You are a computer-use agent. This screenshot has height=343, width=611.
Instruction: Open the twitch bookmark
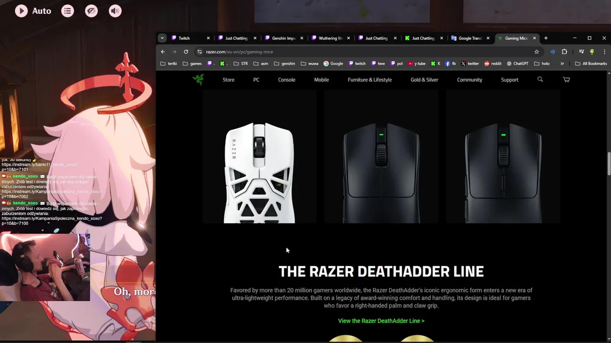(357, 63)
